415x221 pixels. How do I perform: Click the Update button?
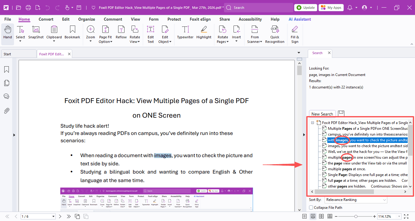pos(306,8)
